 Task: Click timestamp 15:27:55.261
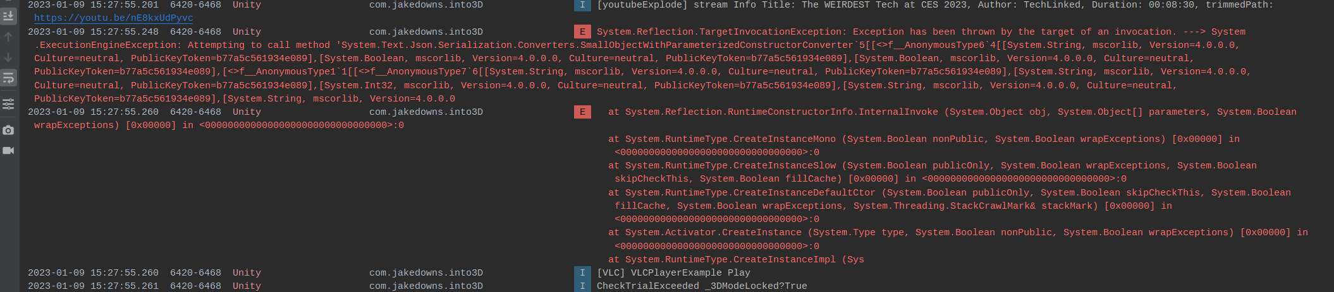[x=125, y=286]
